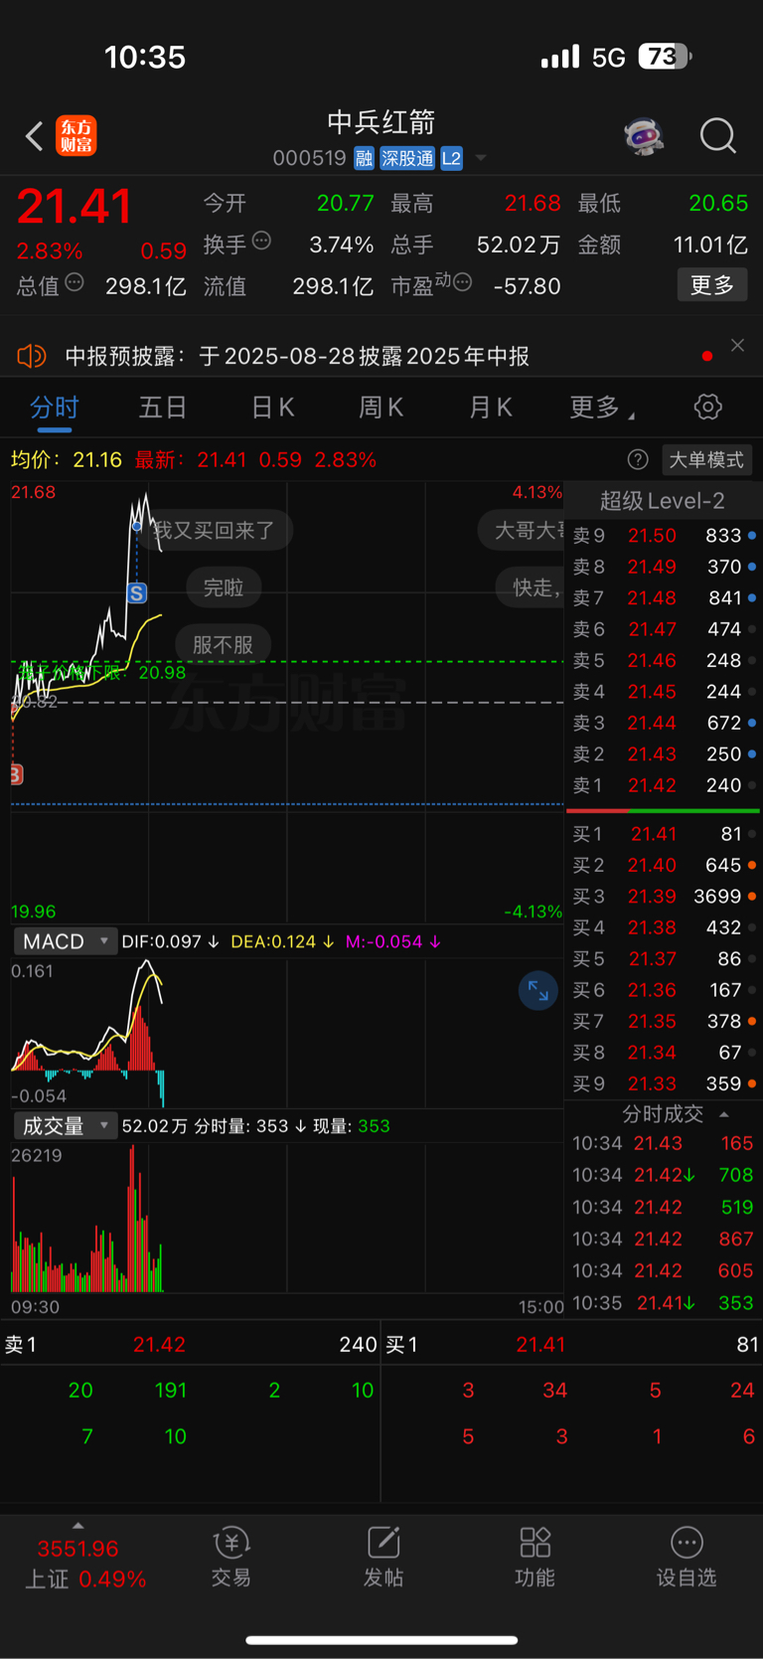763x1659 pixels.
Task: Open 成交量 indicator dropdown
Action: tap(66, 1126)
